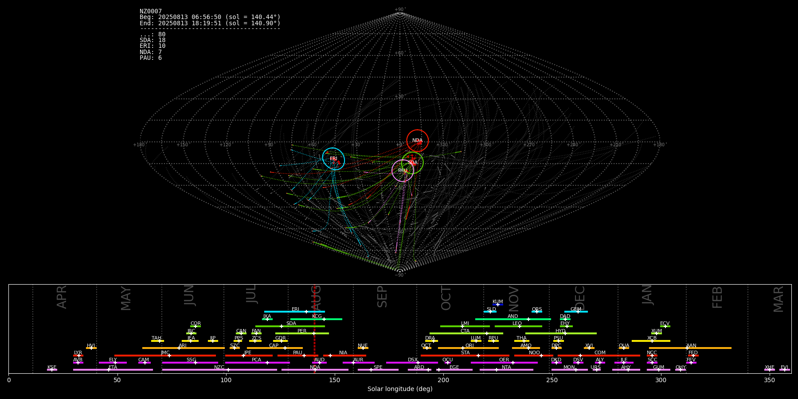This screenshot has width=798, height=399.
Task: Click the APR month label in timeline
Action: [x=62, y=297]
